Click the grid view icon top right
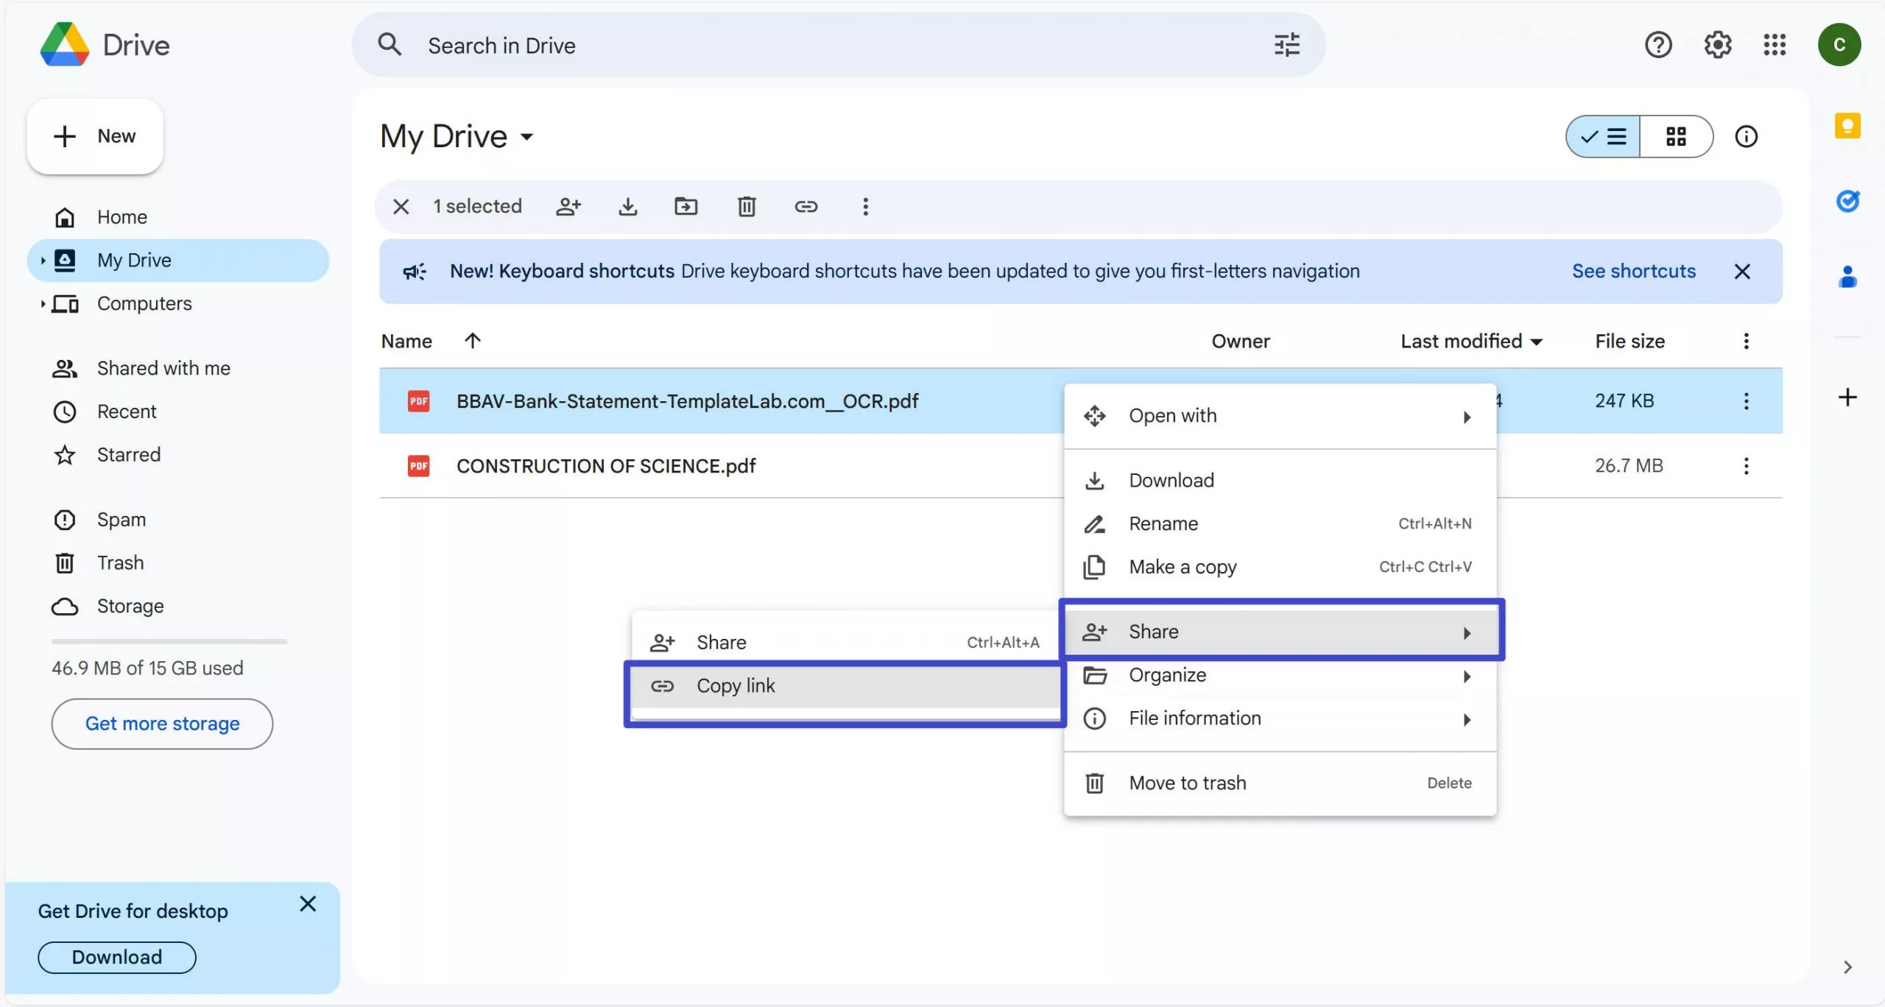The height and width of the screenshot is (1007, 1885). (x=1676, y=135)
